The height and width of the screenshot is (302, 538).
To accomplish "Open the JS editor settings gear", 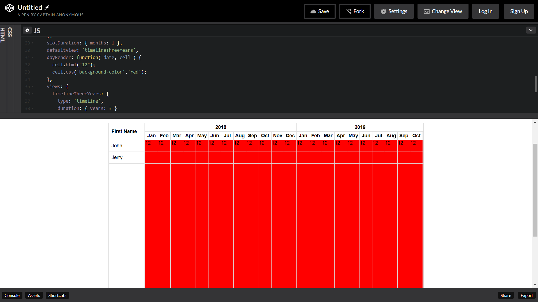I will [27, 30].
